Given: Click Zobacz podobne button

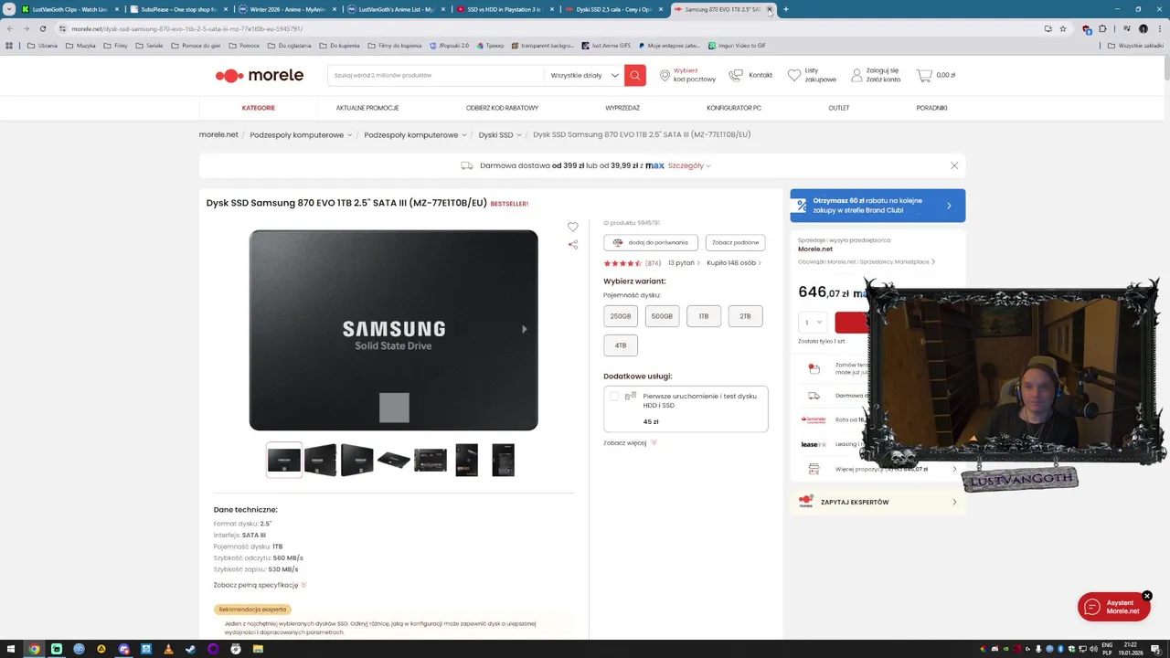Looking at the screenshot, I should [736, 242].
